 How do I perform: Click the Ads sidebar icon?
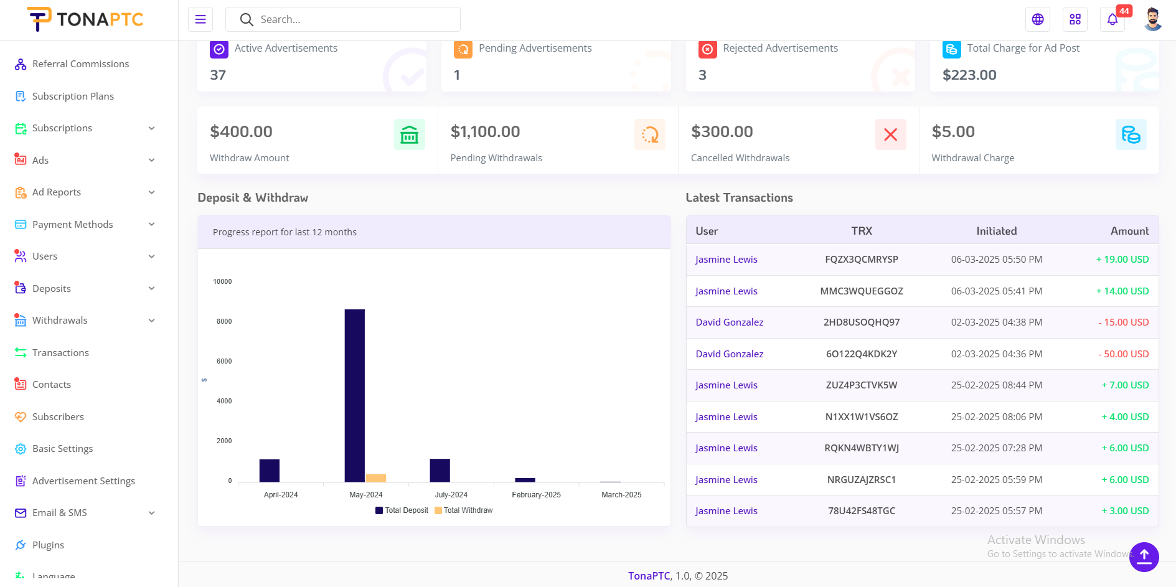[21, 160]
